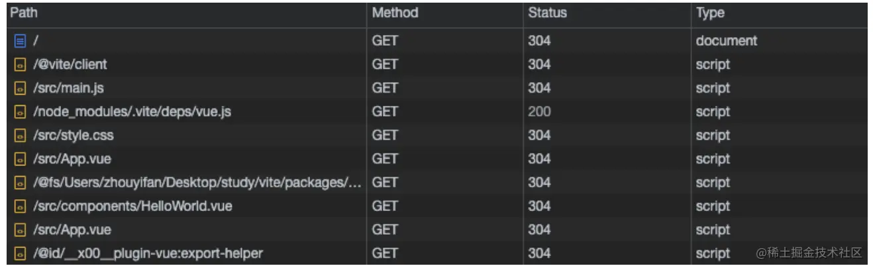The height and width of the screenshot is (270, 873).
Task: Select the /@id/__x00__plugin-vue:export-helper request
Action: point(148,253)
